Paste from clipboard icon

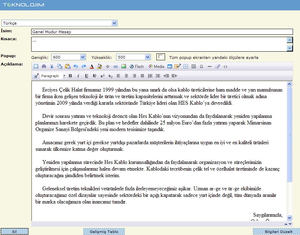tap(68, 66)
